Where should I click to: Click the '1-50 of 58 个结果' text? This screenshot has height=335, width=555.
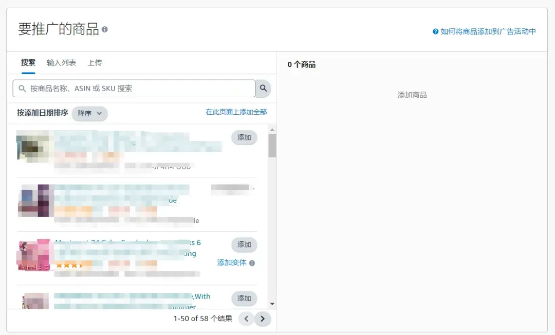(203, 319)
